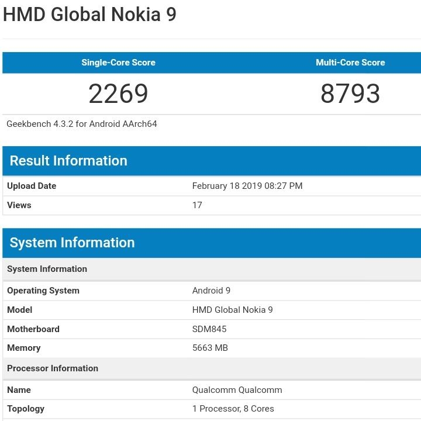Click the Motherboard label
Image resolution: width=421 pixels, height=421 pixels.
[33, 329]
